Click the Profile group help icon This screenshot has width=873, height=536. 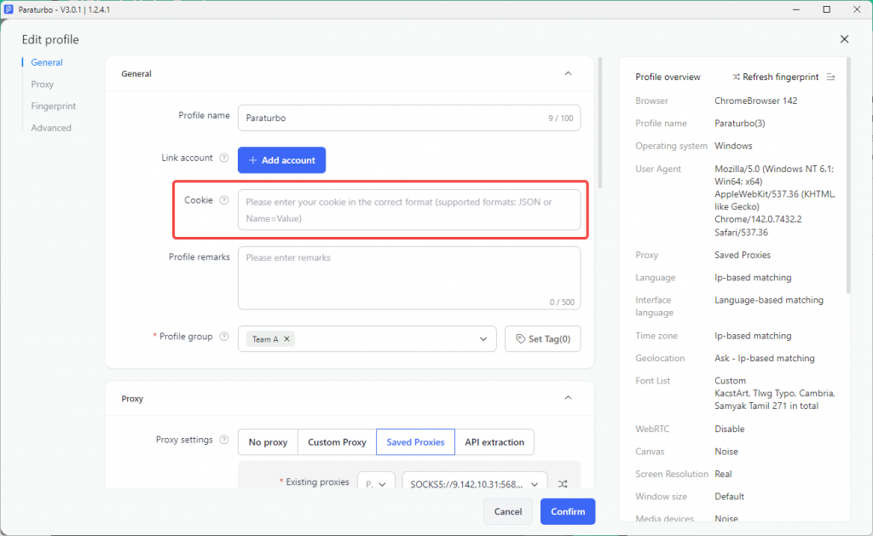pyautogui.click(x=224, y=337)
